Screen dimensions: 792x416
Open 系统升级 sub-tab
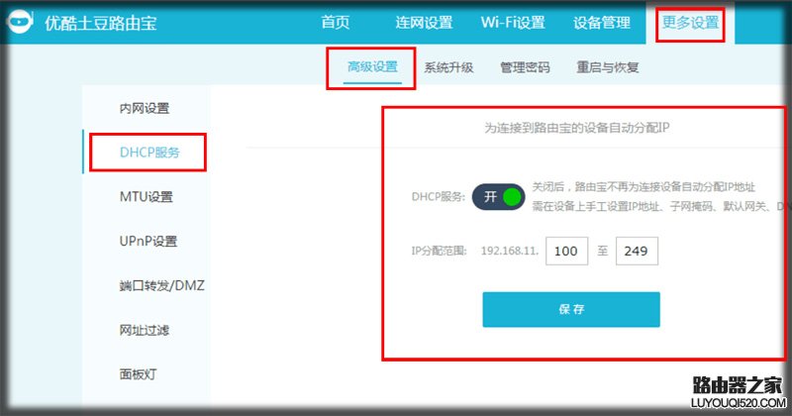click(448, 67)
